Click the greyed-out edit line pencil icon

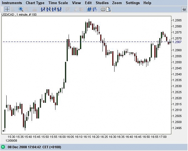tap(67, 9)
